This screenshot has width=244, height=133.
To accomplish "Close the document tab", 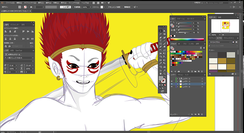I will tap(30, 11).
